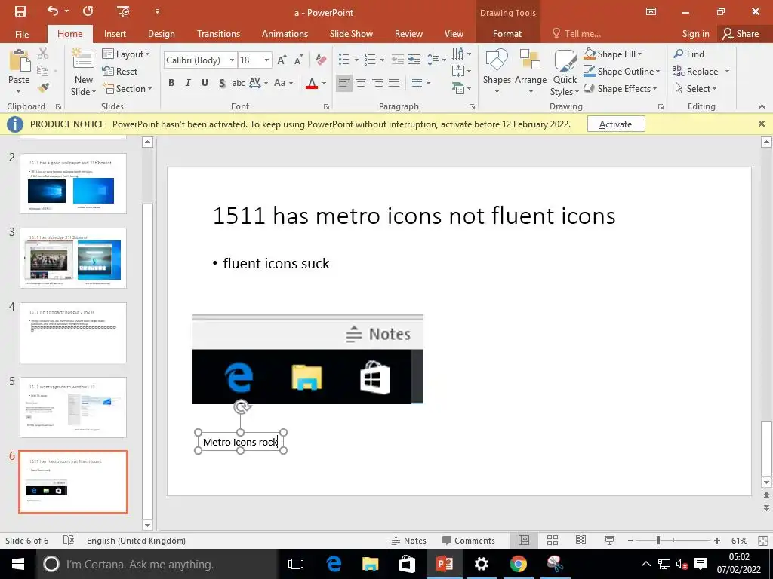This screenshot has height=579, width=773.
Task: Expand the Layout dropdown
Action: (126, 54)
